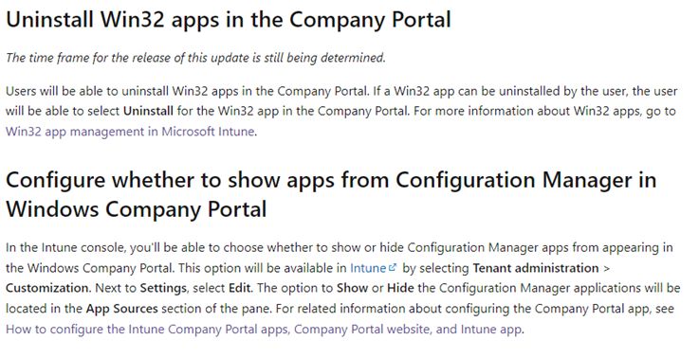Click the bold Settings word

pyautogui.click(x=163, y=288)
